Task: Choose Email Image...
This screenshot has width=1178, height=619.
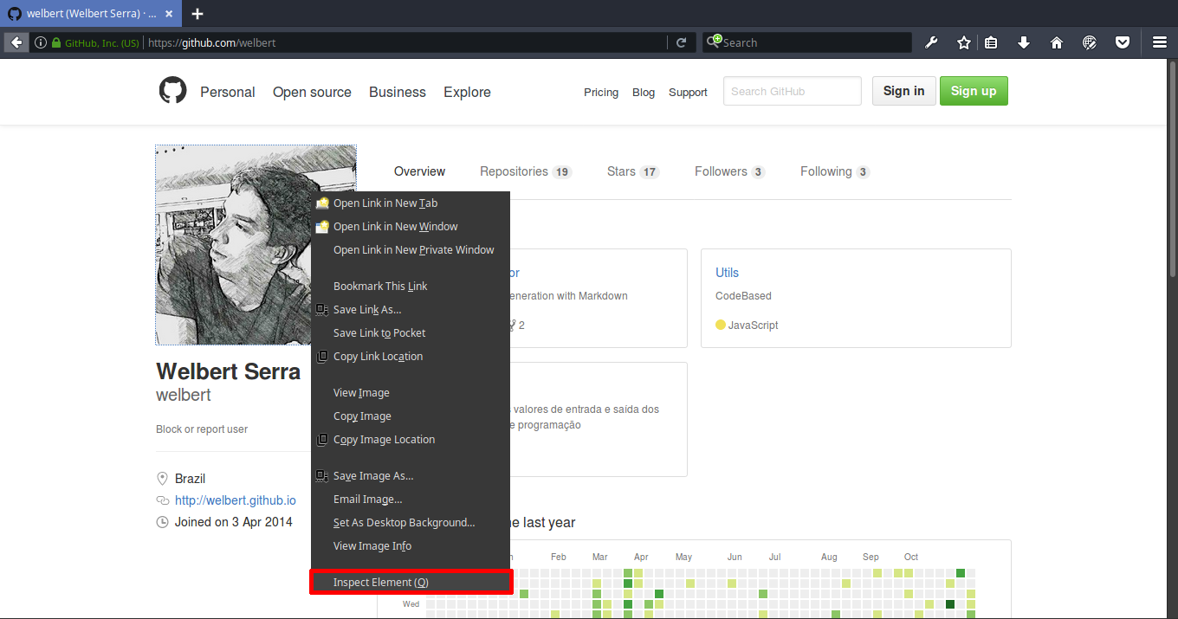Action: click(411, 500)
